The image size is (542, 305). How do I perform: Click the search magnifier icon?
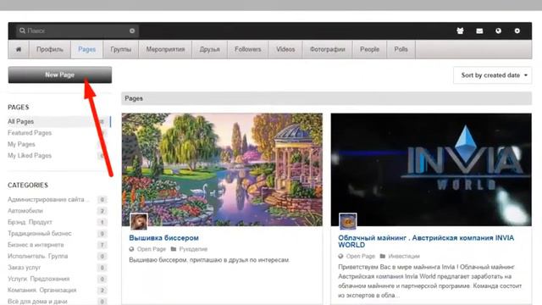point(22,30)
